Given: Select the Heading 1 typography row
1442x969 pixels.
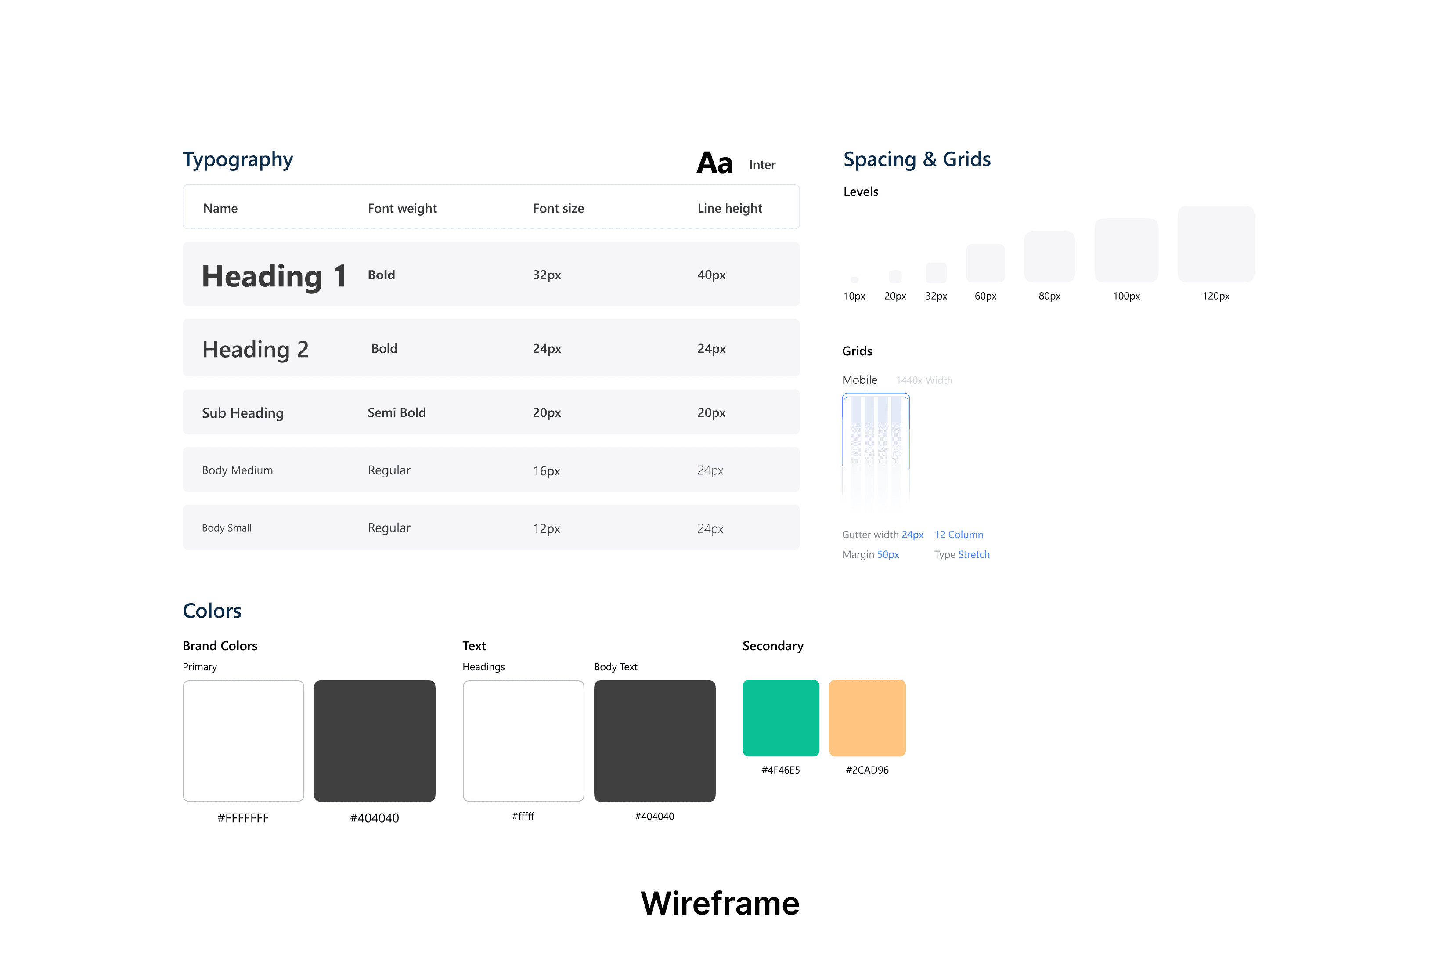Looking at the screenshot, I should 490,275.
